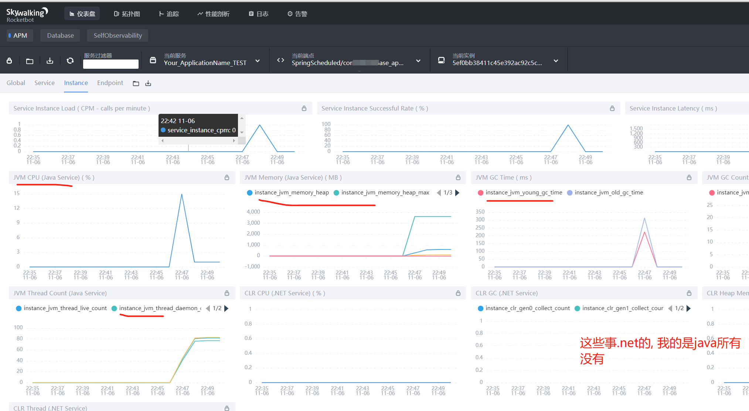Toggle lock on Service Instance Load panel
This screenshot has width=749, height=411.
coord(304,108)
